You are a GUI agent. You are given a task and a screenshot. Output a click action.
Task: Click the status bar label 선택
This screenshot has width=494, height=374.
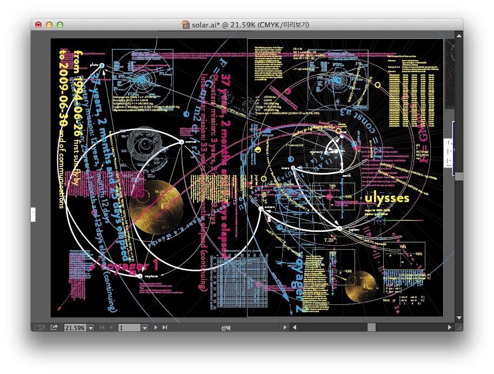point(225,328)
